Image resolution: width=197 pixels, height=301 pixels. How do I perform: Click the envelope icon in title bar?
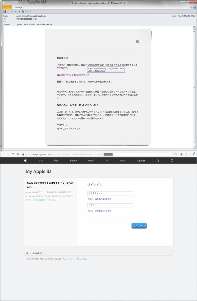(x=4, y=3)
